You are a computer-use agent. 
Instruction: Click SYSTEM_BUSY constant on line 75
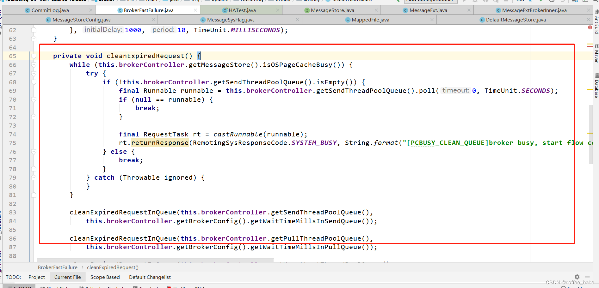[314, 143]
